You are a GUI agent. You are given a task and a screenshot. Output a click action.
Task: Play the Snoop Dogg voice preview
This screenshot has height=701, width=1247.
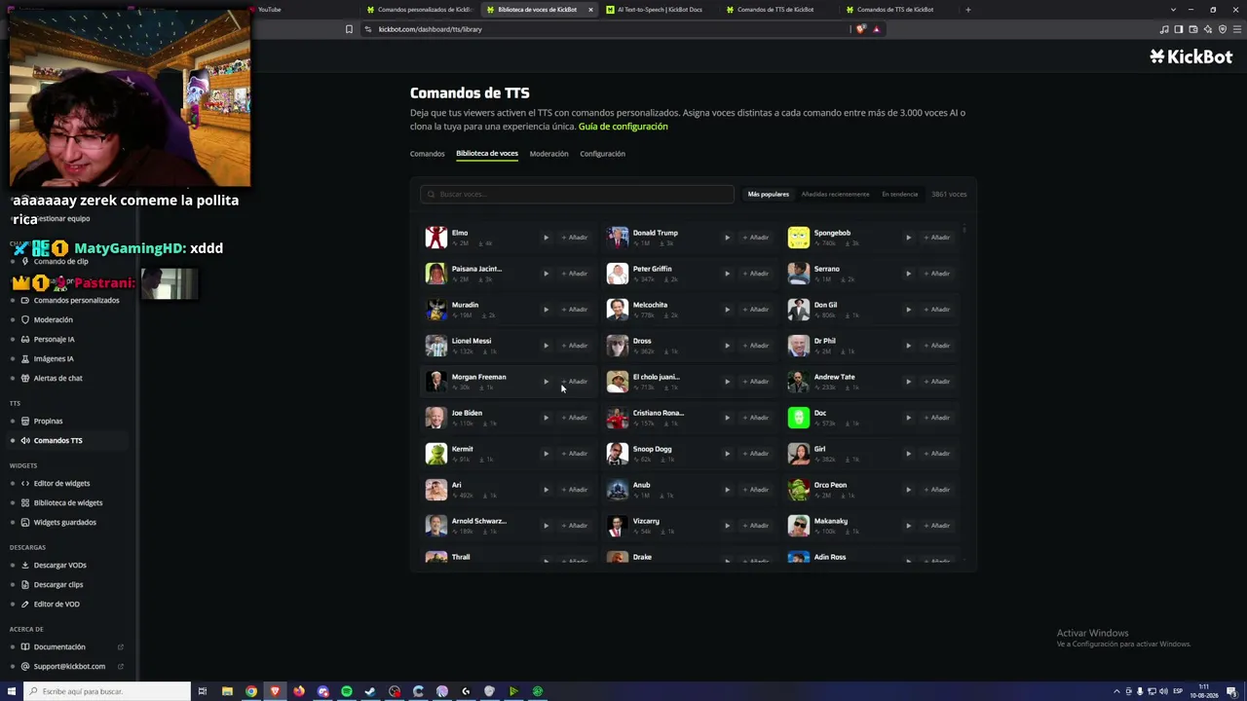tap(727, 454)
